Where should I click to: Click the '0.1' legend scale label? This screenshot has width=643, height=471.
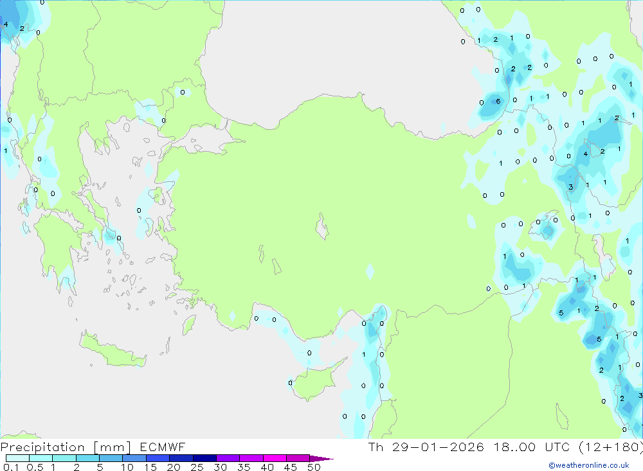tap(11, 467)
